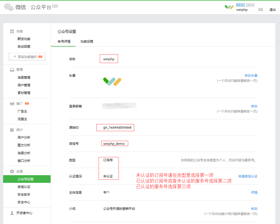
Task: Open 群发功能 in the sidebar
Action: [x=24, y=39]
